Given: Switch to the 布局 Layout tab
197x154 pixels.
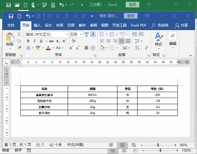Looking at the screenshot, I should pos(60,25).
